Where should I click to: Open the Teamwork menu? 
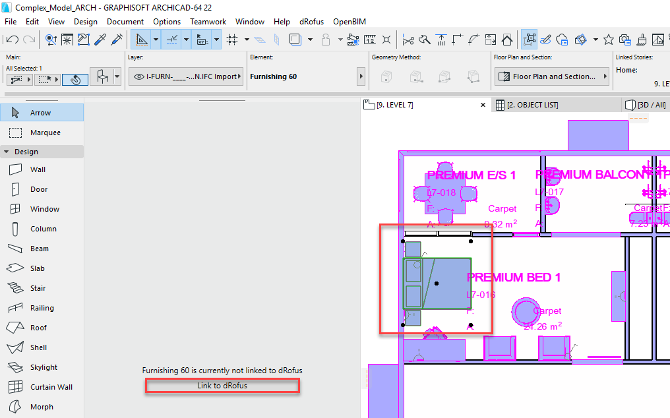pyautogui.click(x=208, y=21)
